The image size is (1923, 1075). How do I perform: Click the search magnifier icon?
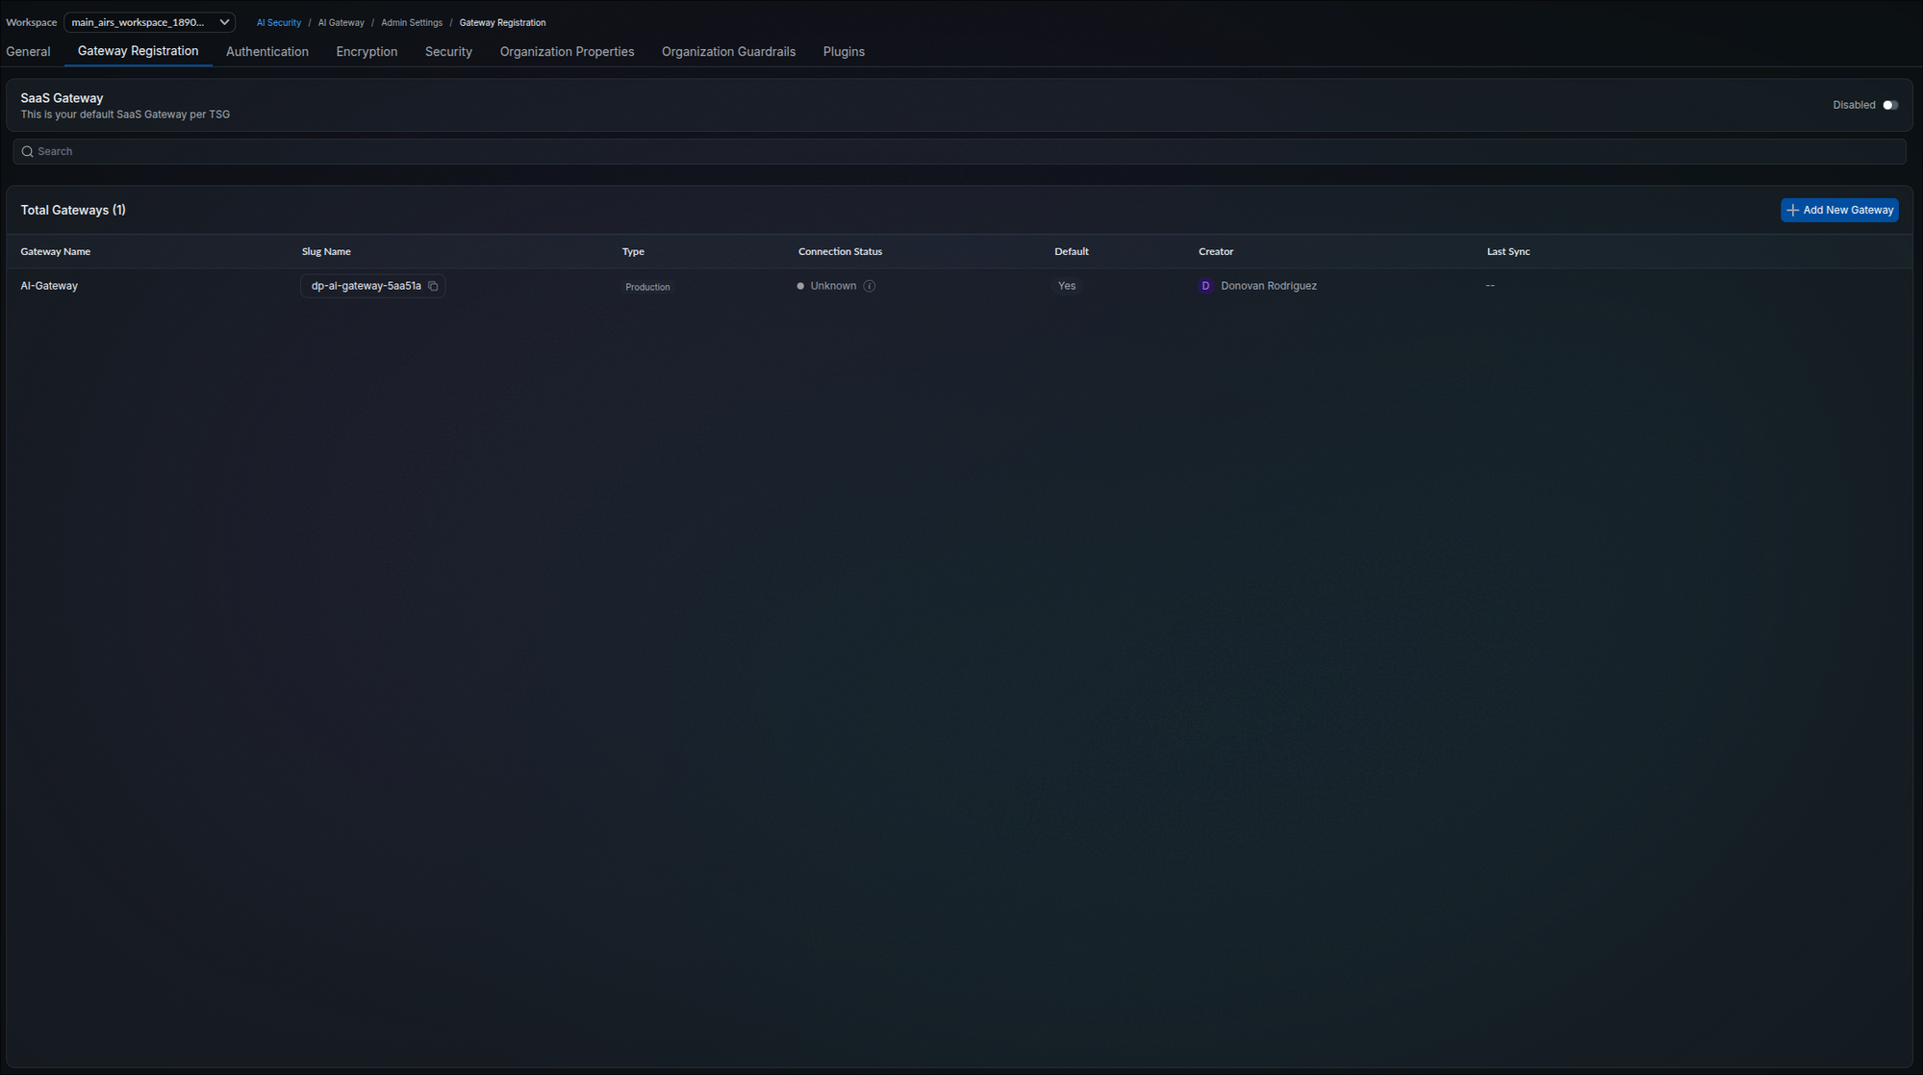28,152
